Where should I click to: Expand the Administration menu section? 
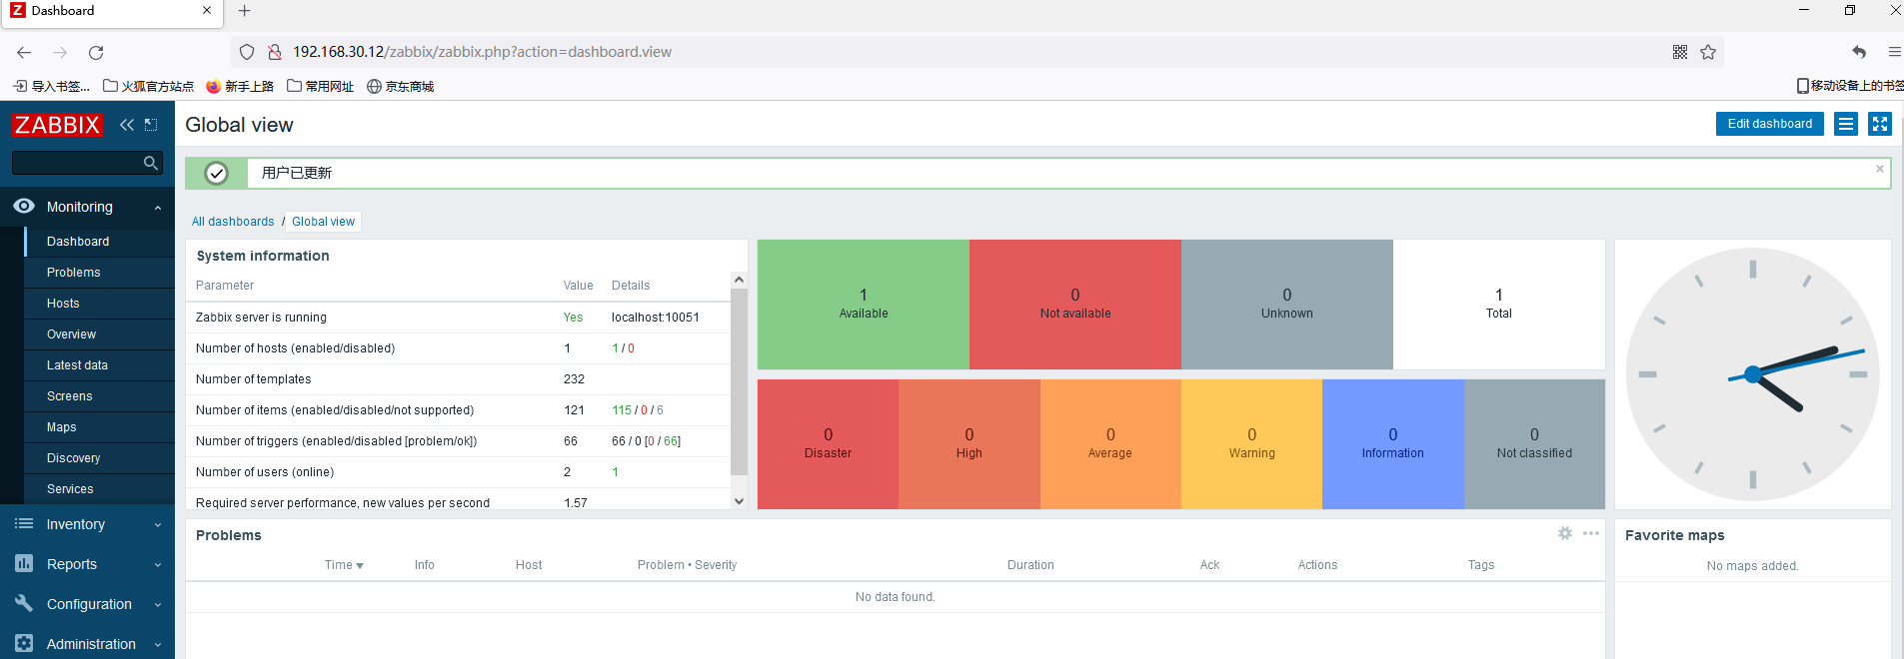[x=158, y=645]
